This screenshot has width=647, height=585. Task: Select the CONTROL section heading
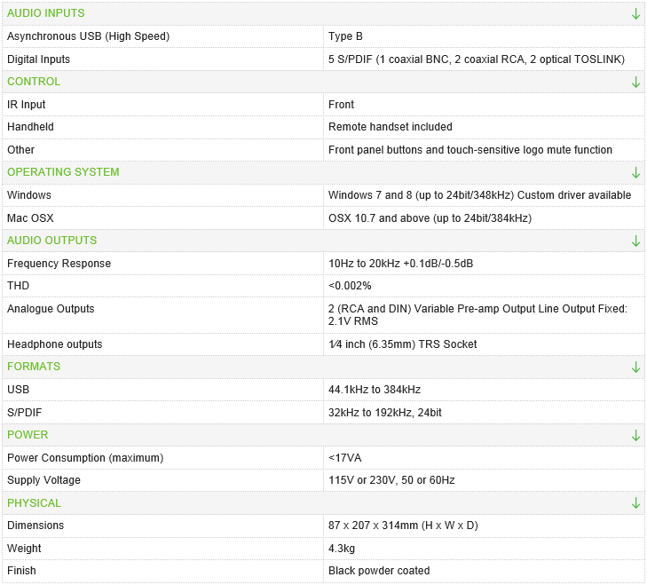(34, 82)
